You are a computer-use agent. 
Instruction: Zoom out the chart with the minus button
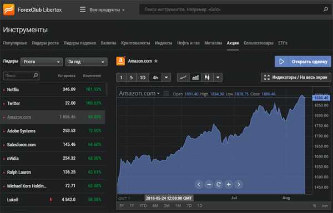209,184
